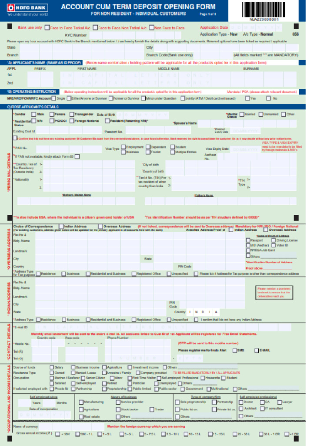This screenshot has width=334, height=446.
Task: Click the Spouse's Name field
Action: (x=247, y=123)
